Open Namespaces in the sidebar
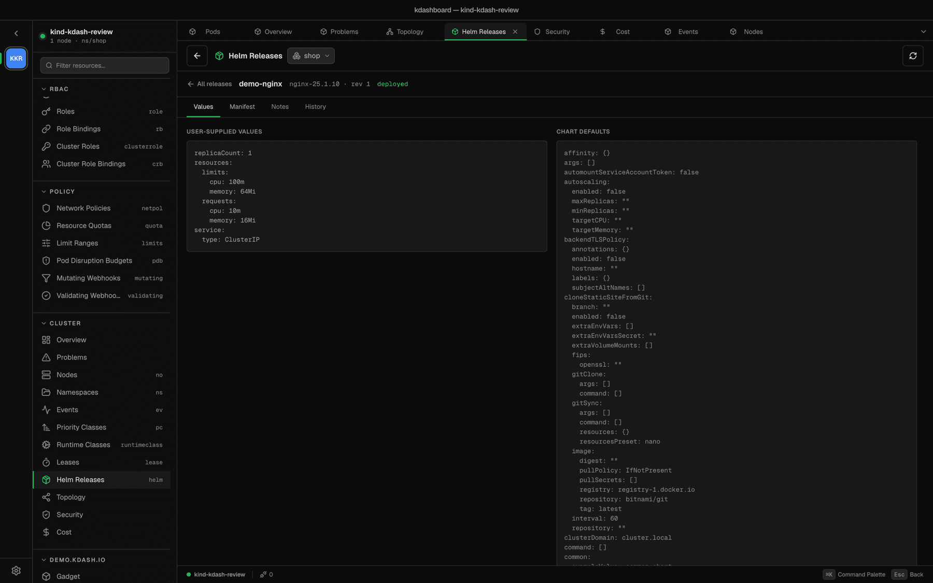This screenshot has height=583, width=933. (102, 393)
